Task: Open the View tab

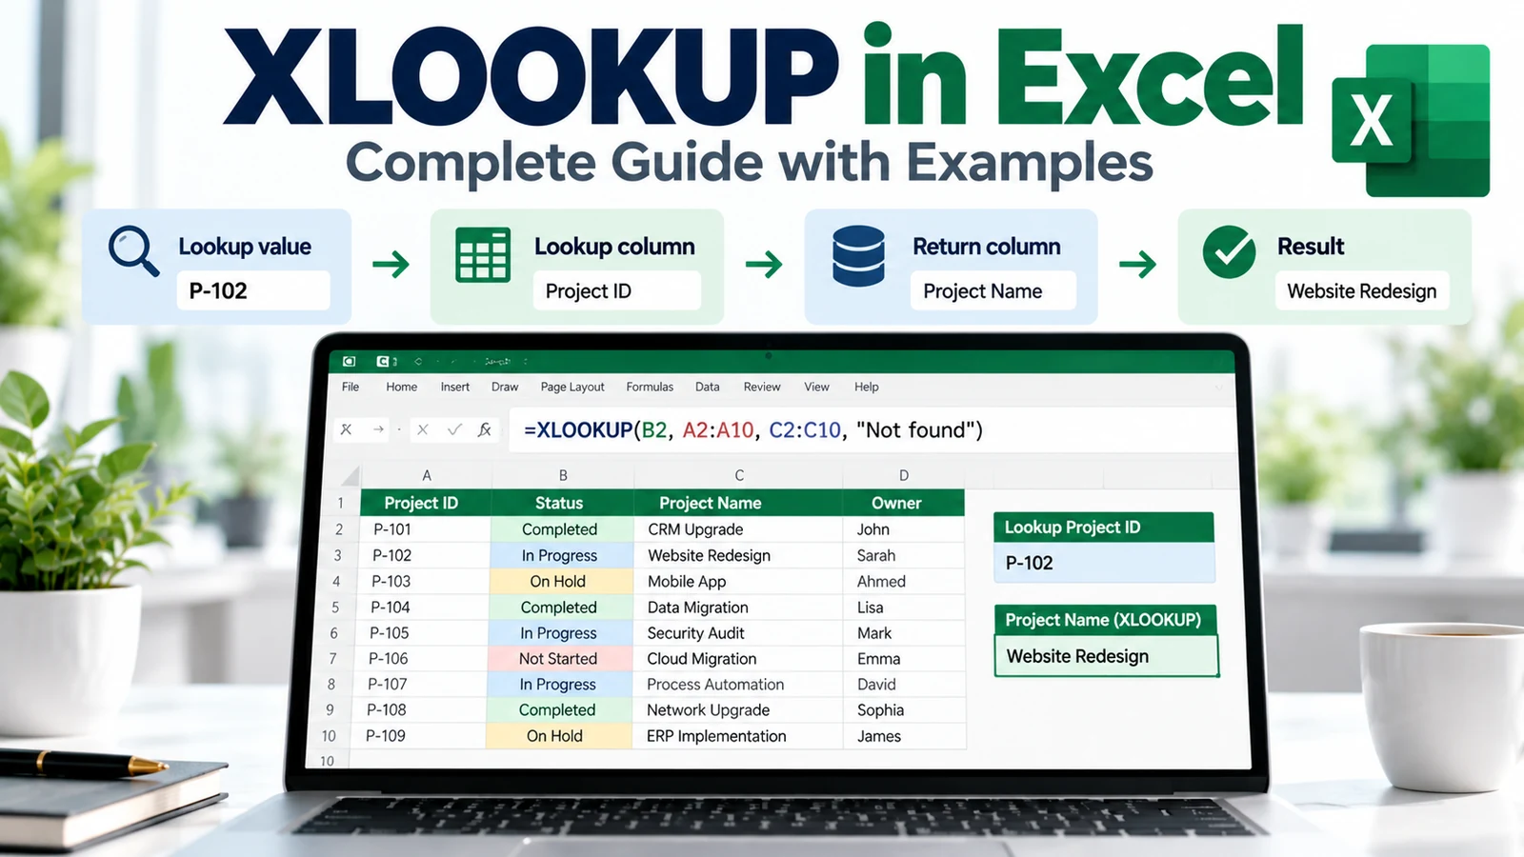Action: [x=816, y=387]
